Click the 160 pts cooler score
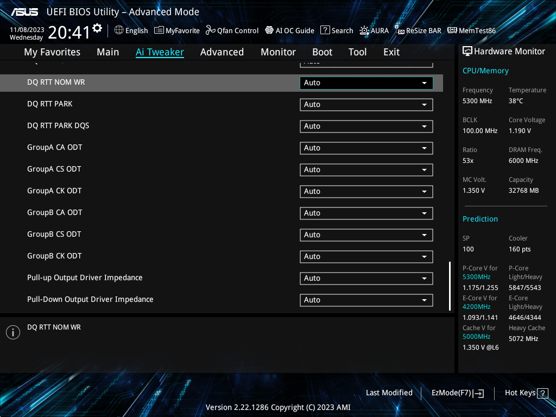556x417 pixels. (520, 249)
